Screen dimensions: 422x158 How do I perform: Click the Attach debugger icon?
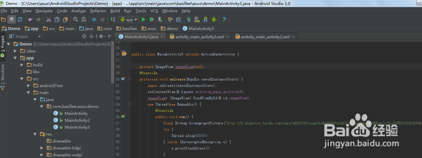(160, 20)
